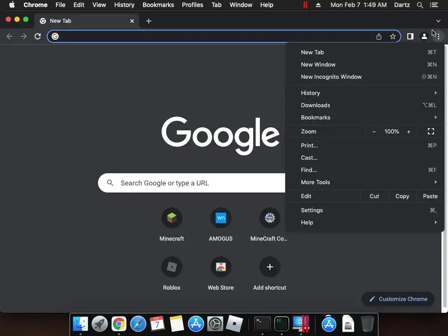The width and height of the screenshot is (448, 336).
Task: Click Customize Chrome button
Action: [398, 299]
